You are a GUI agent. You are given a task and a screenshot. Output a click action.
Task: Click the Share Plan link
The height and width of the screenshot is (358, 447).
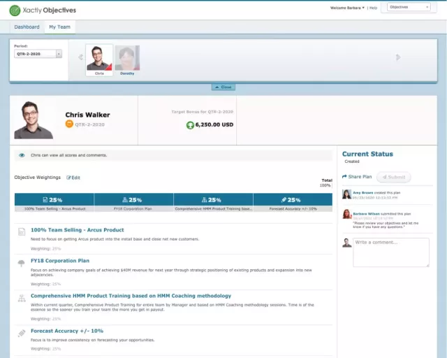click(357, 177)
